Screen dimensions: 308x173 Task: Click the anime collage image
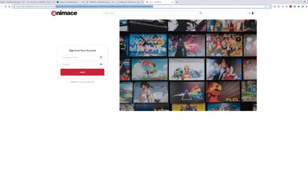click(x=188, y=65)
